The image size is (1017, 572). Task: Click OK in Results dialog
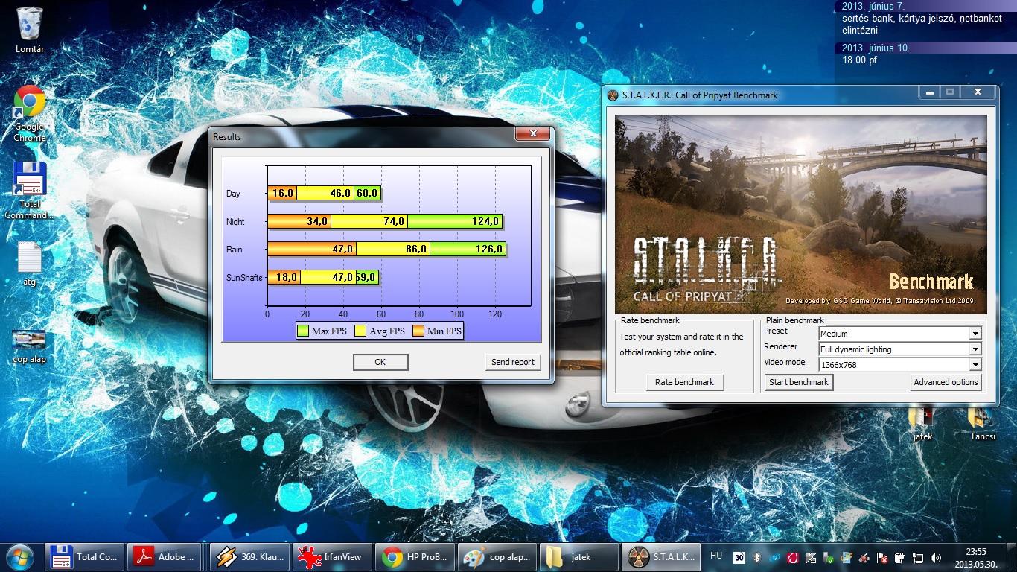(x=380, y=362)
